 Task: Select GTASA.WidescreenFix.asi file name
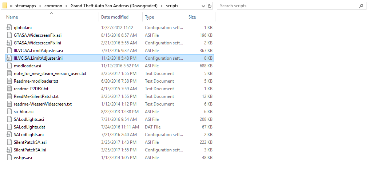(37, 35)
